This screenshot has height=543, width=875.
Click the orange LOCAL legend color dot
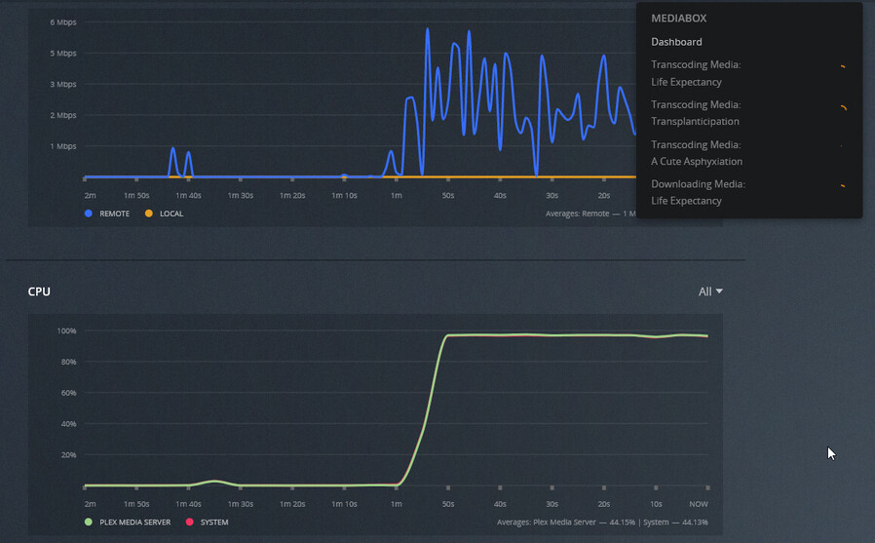point(148,213)
